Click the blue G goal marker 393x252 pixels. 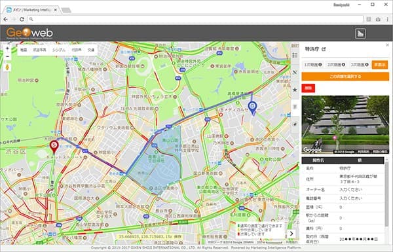point(253,108)
